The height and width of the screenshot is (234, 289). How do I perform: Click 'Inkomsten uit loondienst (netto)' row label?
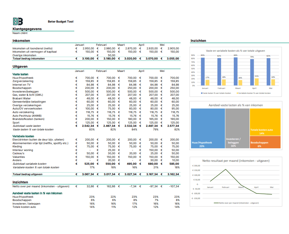32,48
